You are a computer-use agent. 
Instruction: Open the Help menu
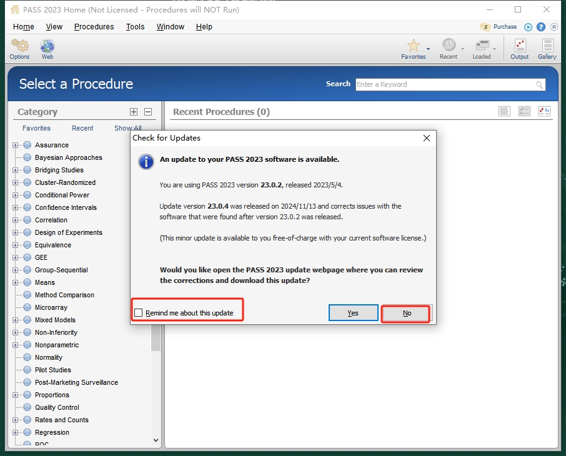(x=204, y=27)
